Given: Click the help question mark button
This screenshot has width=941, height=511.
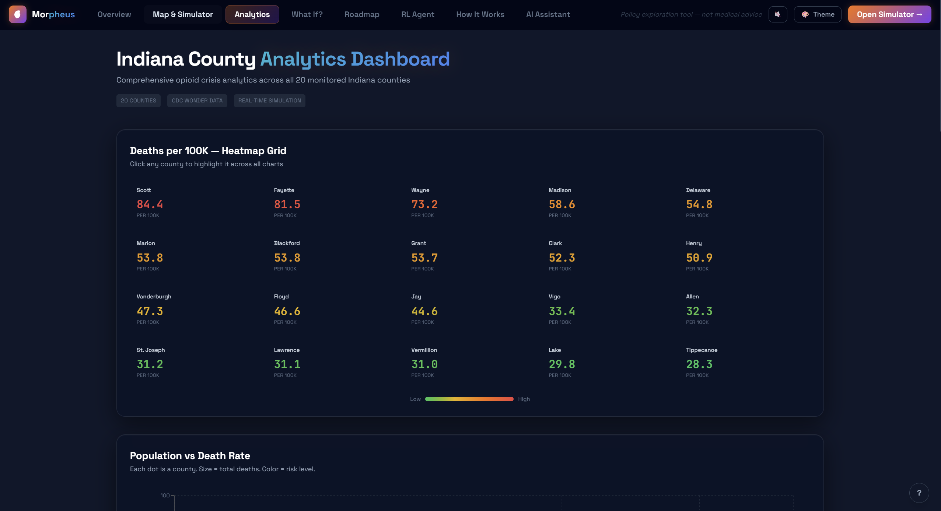Looking at the screenshot, I should pos(919,493).
